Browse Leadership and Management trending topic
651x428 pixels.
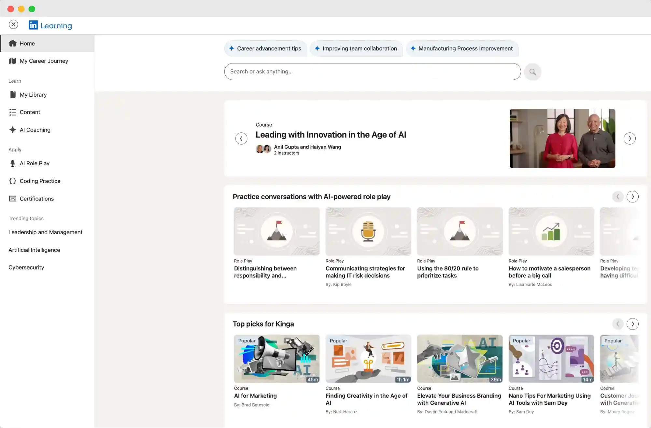[x=45, y=232]
